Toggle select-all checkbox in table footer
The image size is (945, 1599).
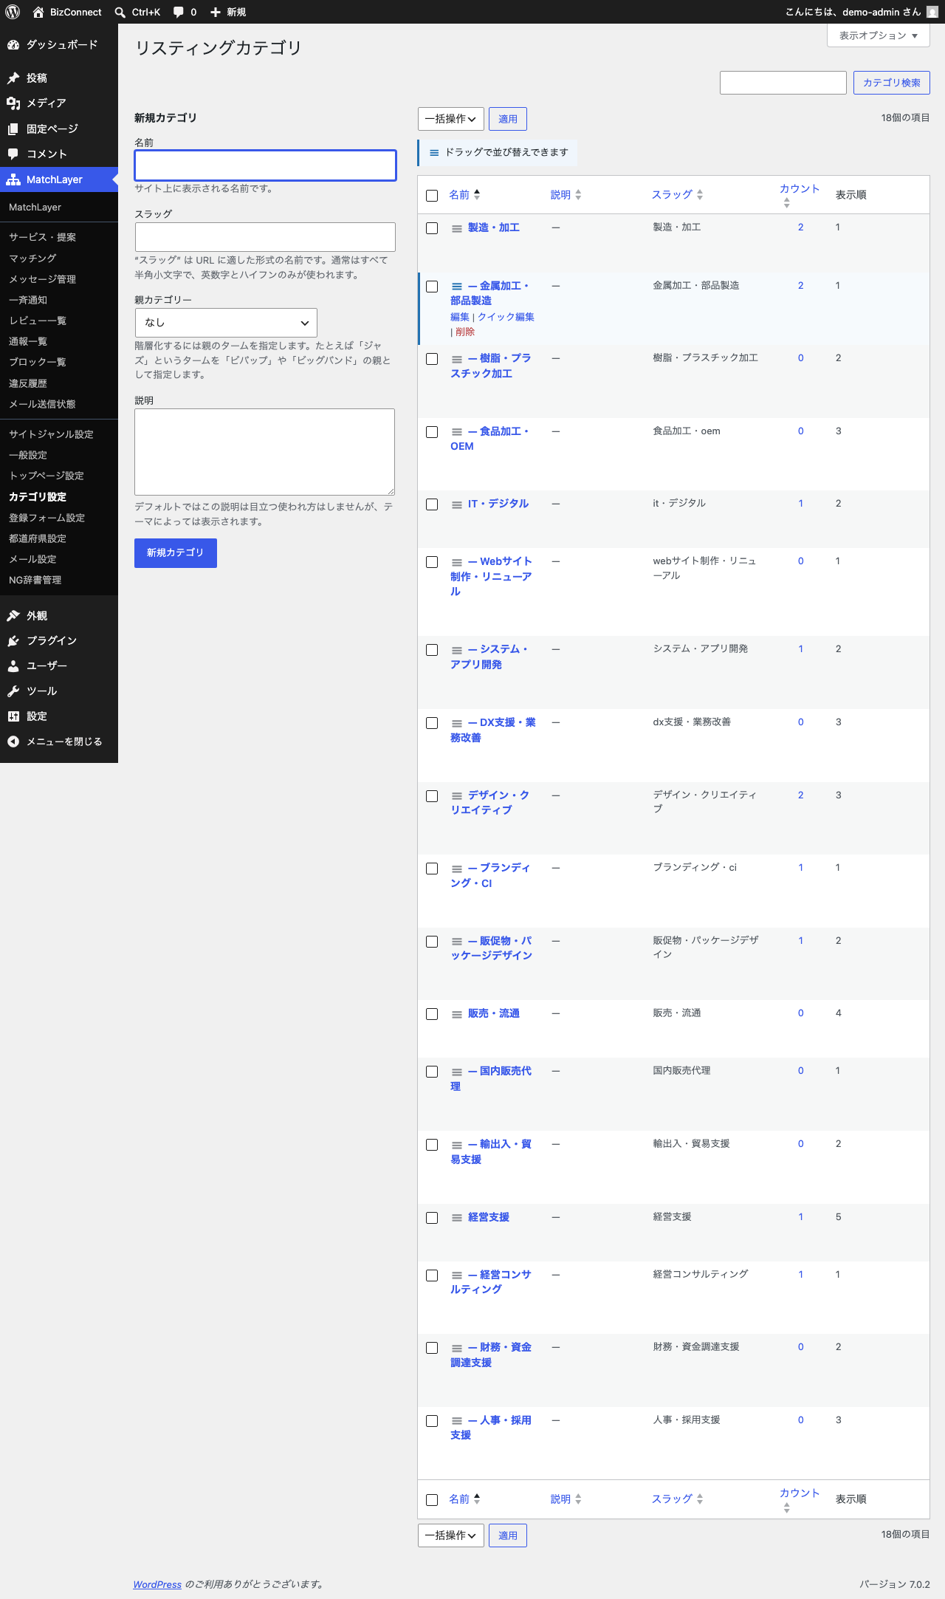tap(432, 1500)
